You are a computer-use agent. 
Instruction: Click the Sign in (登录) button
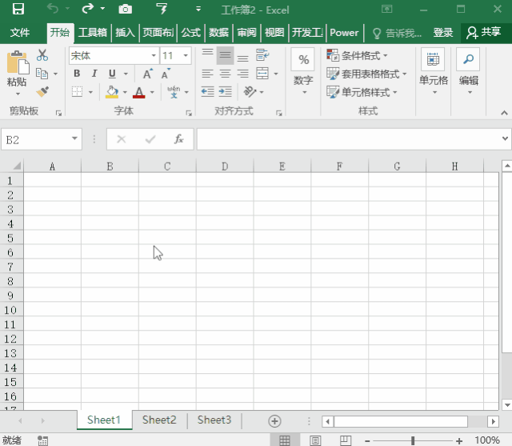click(442, 32)
